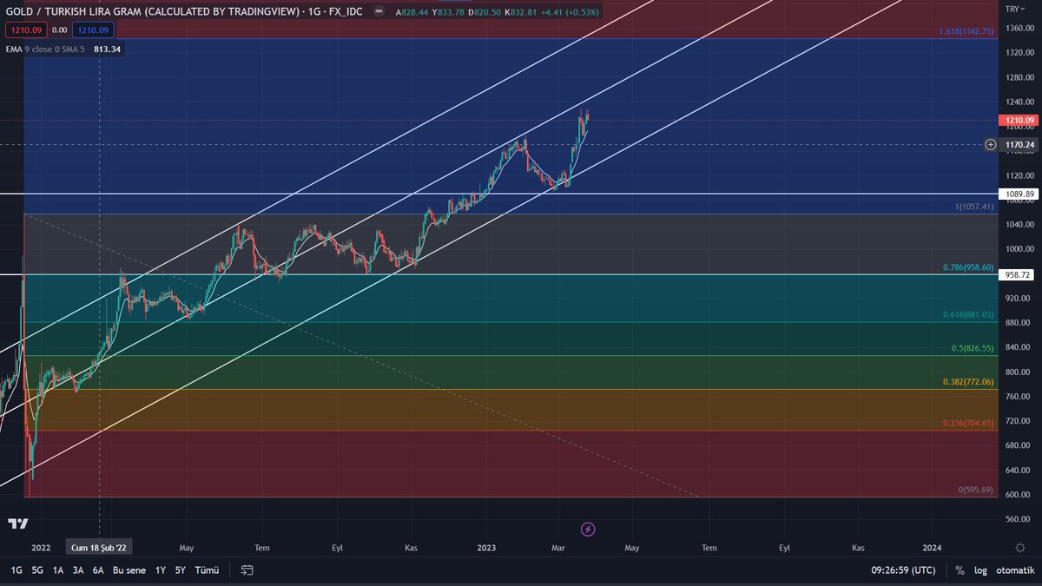Toggle otomatik auto scale

tap(1014, 570)
